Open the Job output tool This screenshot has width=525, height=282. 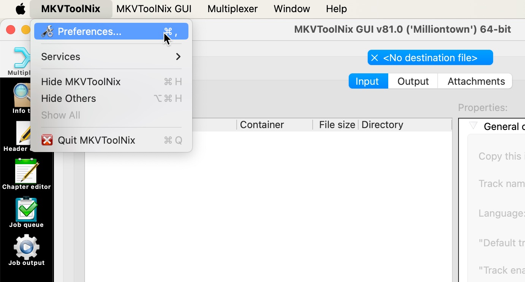coord(26,250)
